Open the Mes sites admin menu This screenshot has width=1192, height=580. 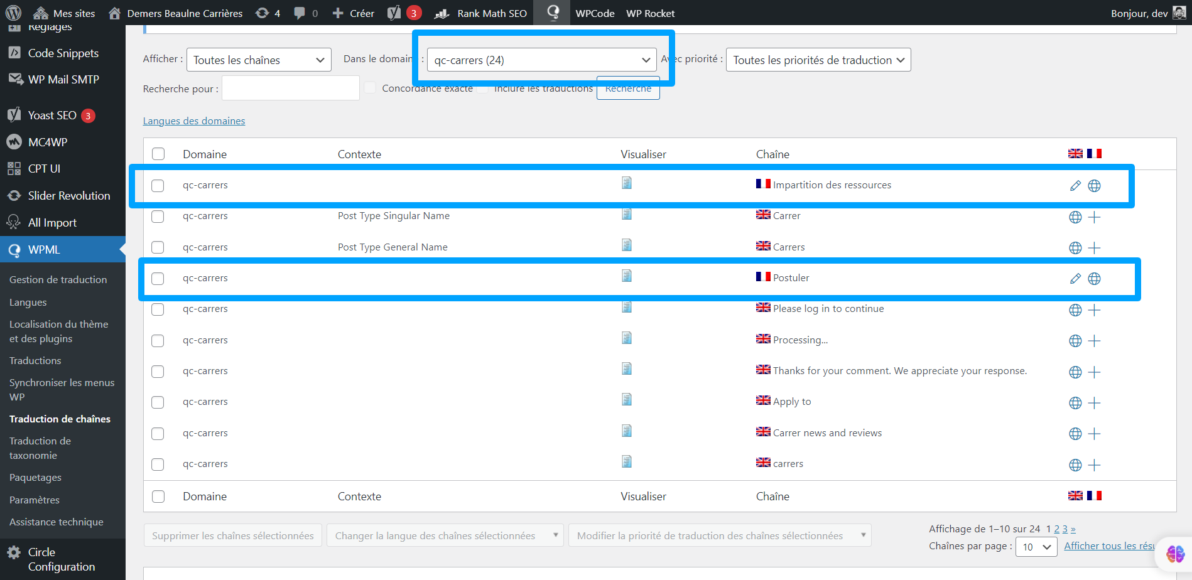pos(64,13)
